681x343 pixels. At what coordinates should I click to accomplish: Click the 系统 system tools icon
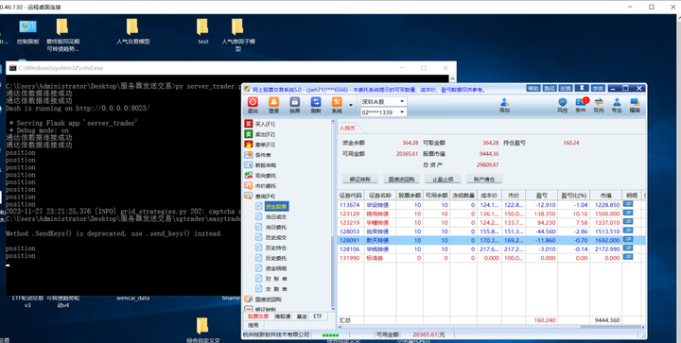337,105
